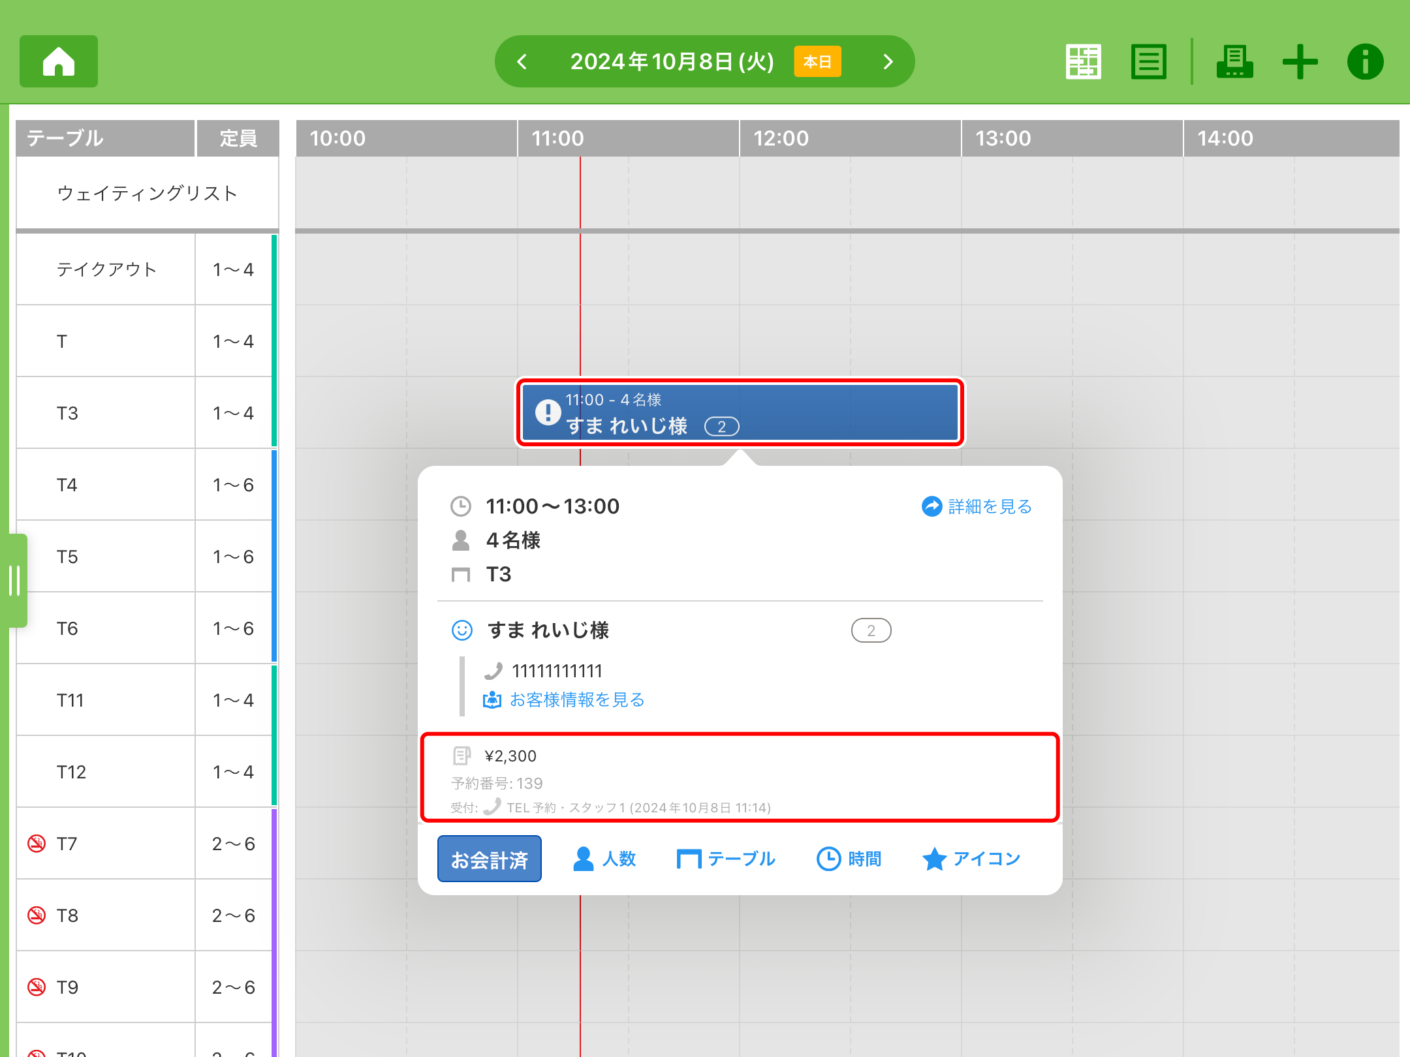Click the ウェイティングリスト waiting list row
This screenshot has height=1057, width=1410.
pyautogui.click(x=147, y=193)
